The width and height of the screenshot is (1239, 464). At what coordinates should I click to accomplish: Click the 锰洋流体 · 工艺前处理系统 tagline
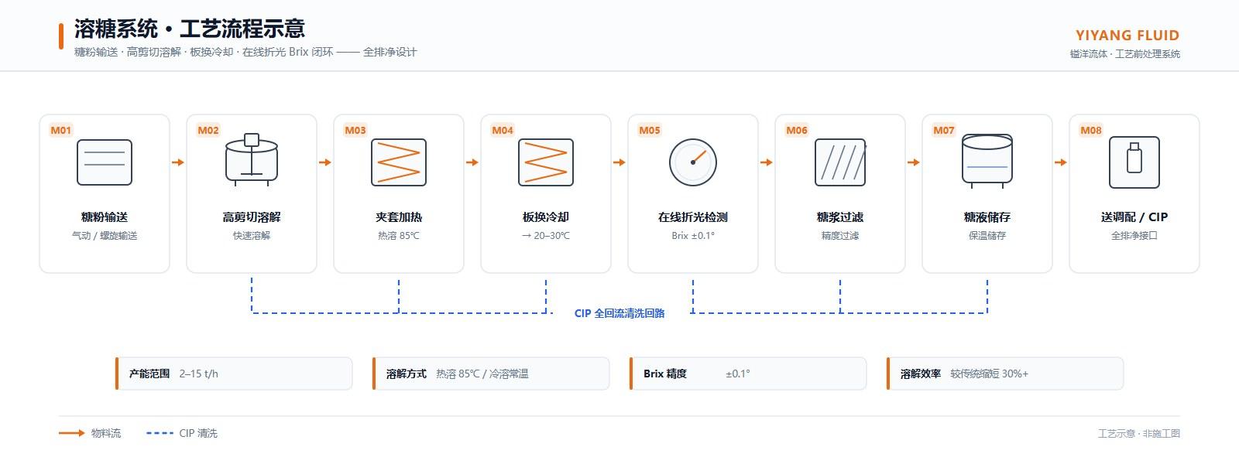pyautogui.click(x=1125, y=54)
